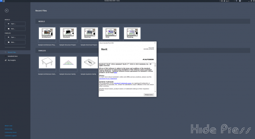Click the Manage License button
Screen dimensions: 255x139
(149, 95)
